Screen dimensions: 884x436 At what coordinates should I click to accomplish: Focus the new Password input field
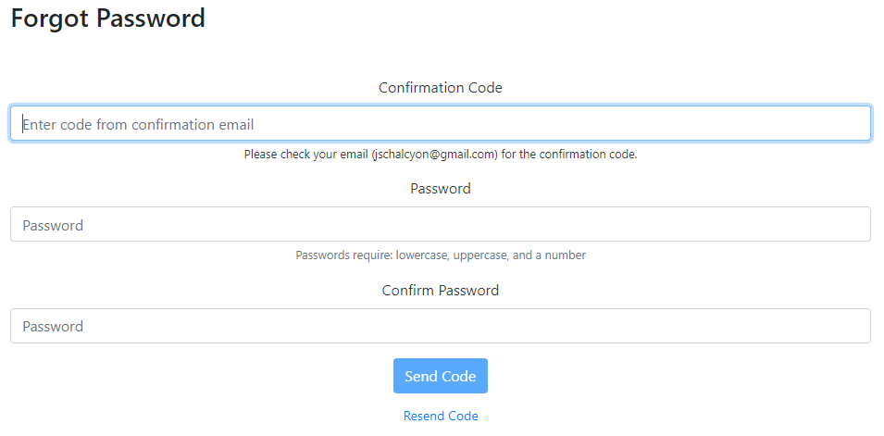click(x=441, y=225)
